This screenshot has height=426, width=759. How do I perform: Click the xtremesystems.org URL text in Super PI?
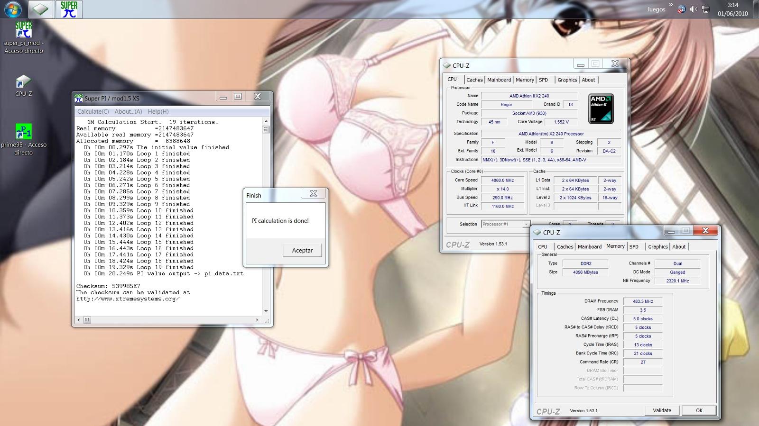[x=128, y=299]
